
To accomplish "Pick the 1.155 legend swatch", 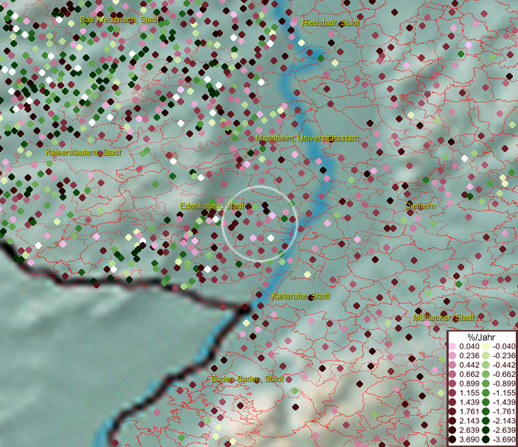I will pyautogui.click(x=452, y=393).
